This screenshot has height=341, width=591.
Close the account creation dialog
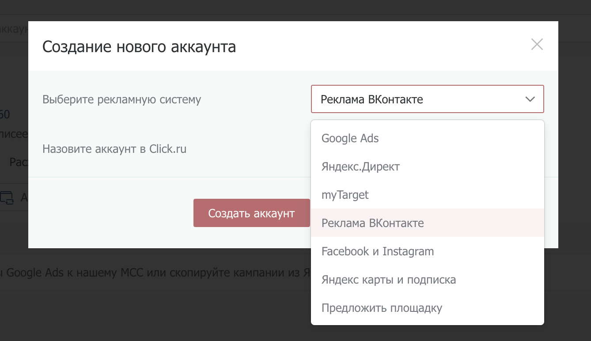pyautogui.click(x=537, y=44)
